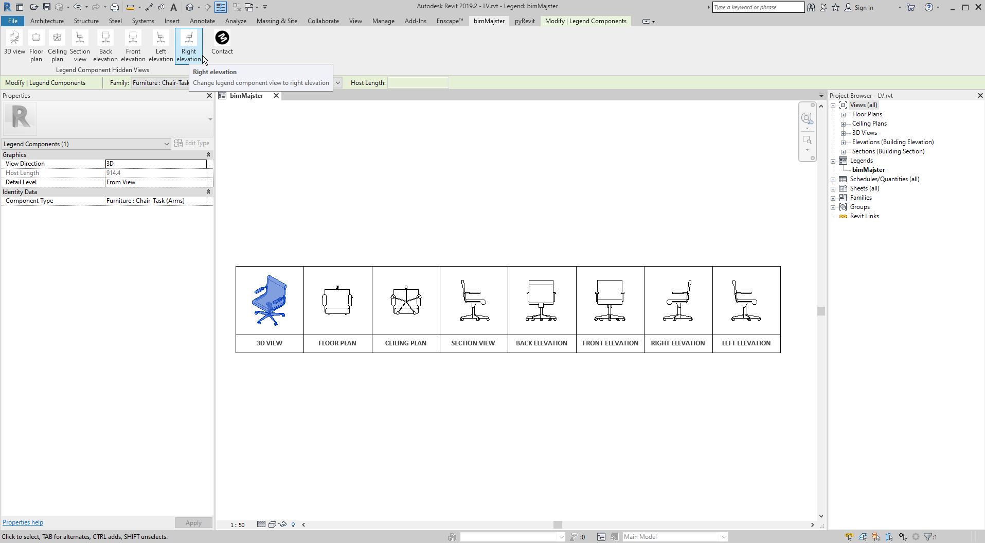Collapse the Legends node
Viewport: 985px width, 543px height.
click(833, 161)
